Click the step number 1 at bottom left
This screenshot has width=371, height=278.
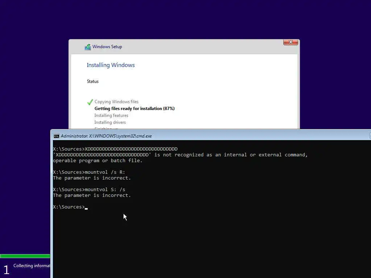(x=7, y=270)
